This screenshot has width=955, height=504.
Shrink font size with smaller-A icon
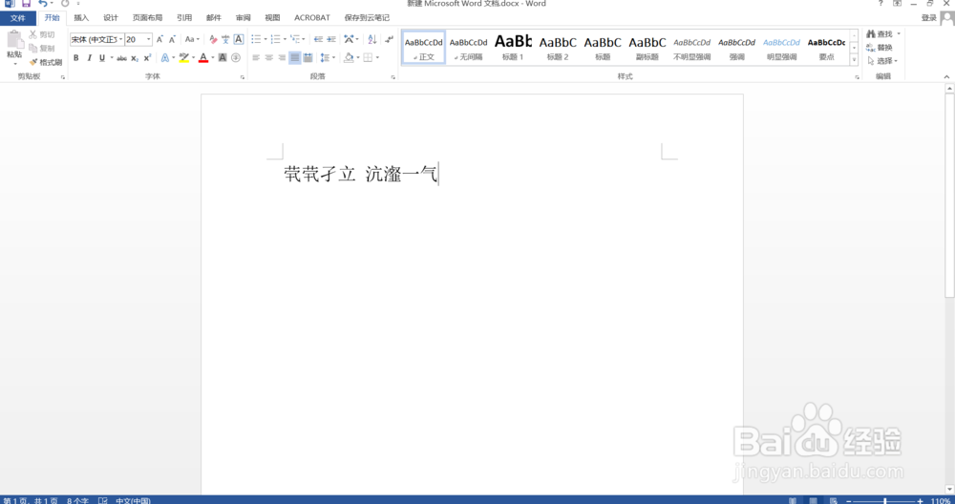[x=172, y=39]
